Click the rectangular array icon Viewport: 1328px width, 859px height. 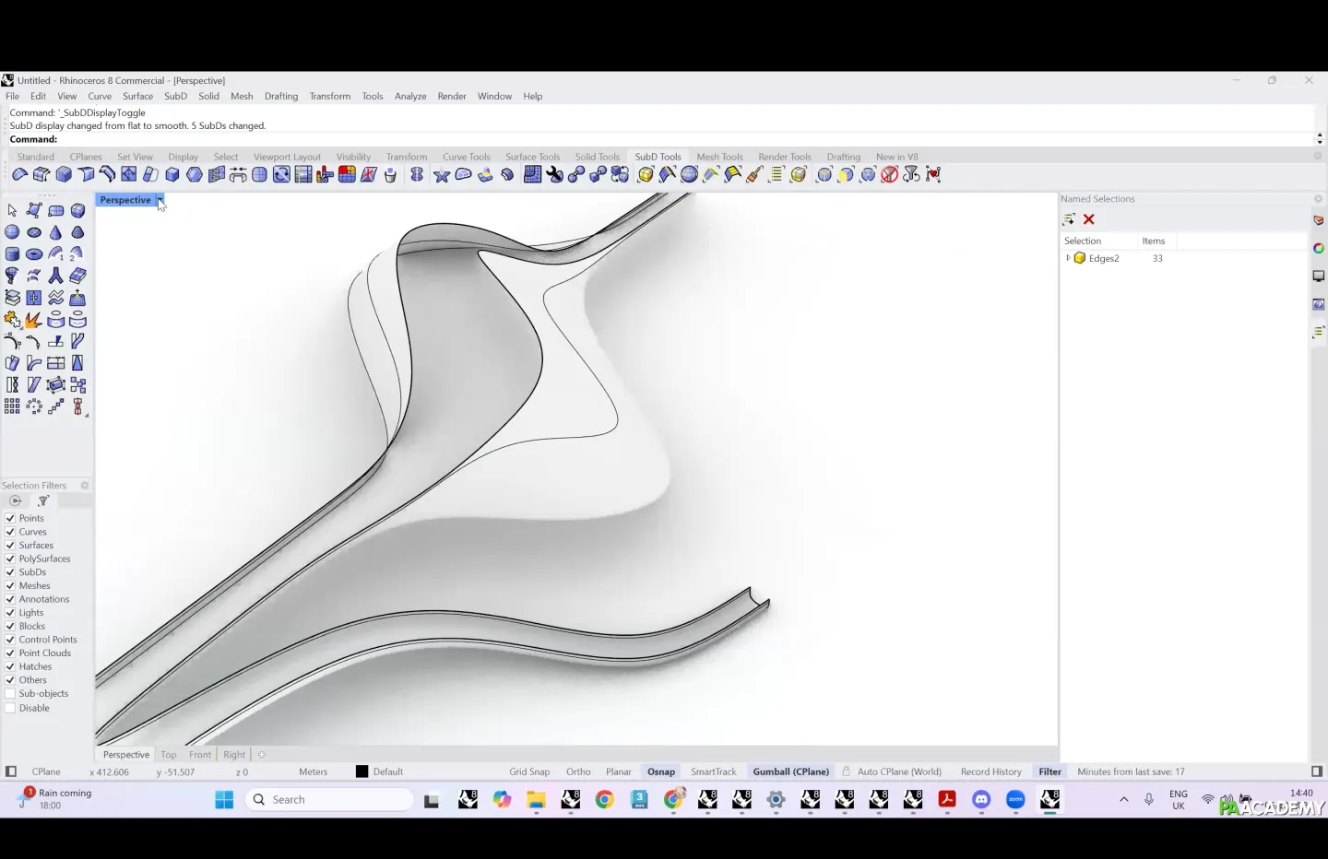tap(12, 406)
